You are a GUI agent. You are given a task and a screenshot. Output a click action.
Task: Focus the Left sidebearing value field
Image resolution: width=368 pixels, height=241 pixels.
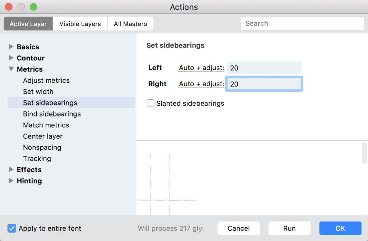click(x=264, y=68)
